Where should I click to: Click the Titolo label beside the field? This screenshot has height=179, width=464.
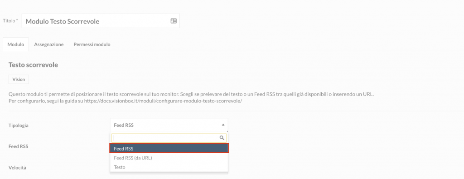[10, 21]
